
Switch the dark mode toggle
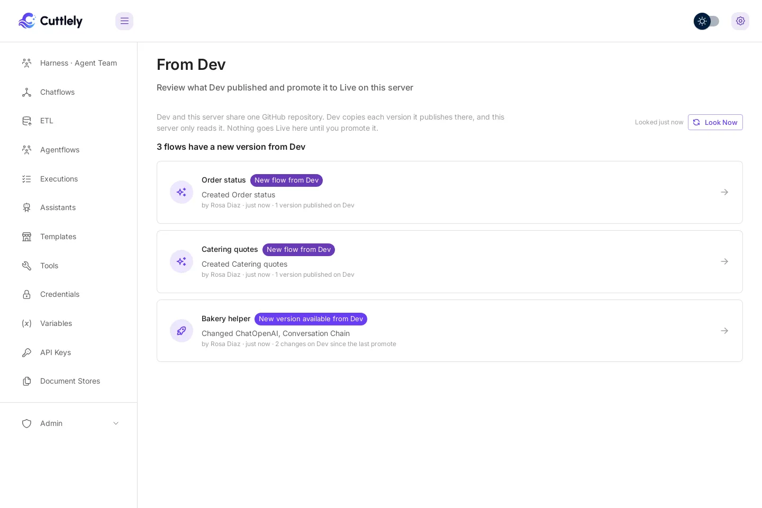pyautogui.click(x=706, y=21)
